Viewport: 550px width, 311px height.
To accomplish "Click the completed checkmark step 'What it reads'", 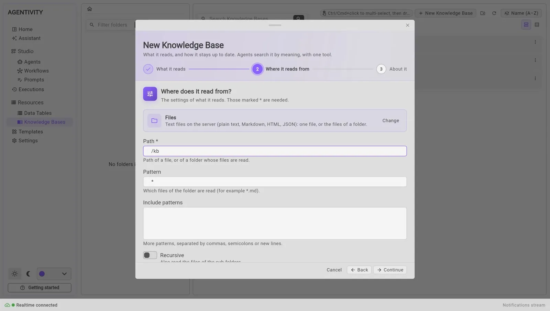I will (x=148, y=69).
